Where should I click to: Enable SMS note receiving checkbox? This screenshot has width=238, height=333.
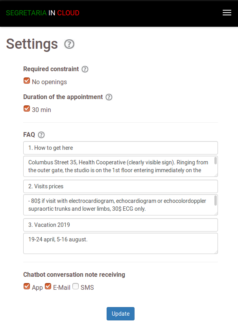[76, 286]
